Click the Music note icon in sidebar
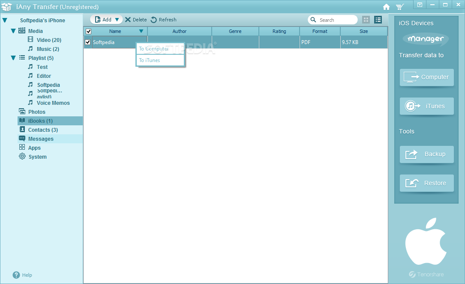 click(x=30, y=48)
